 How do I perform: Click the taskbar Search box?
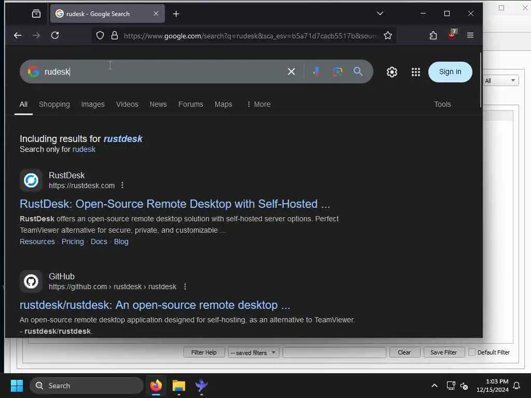[x=86, y=386]
